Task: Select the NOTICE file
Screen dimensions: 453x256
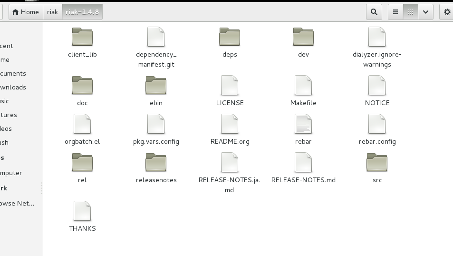Action: 377,85
